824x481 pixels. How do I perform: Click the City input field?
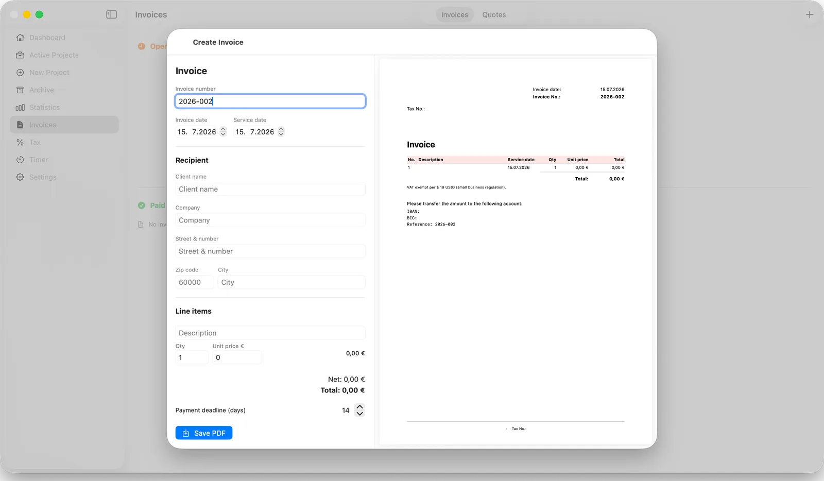point(291,282)
